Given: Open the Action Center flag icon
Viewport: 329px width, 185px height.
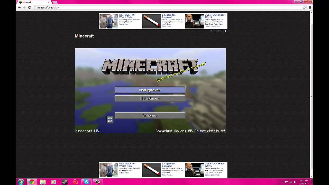Looking at the screenshot, I should (x=287, y=182).
